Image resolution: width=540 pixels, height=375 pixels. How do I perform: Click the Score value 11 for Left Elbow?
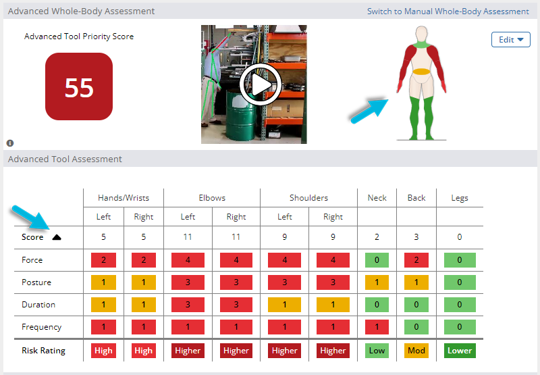click(x=188, y=237)
